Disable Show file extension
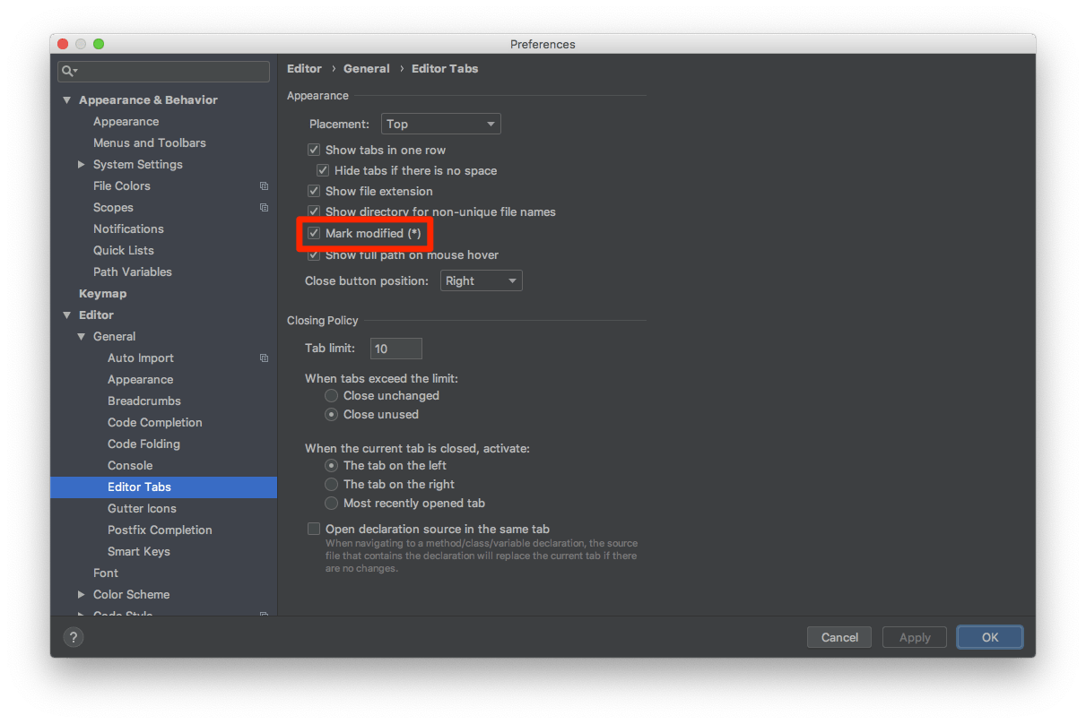Viewport: 1086px width, 724px height. [x=314, y=191]
